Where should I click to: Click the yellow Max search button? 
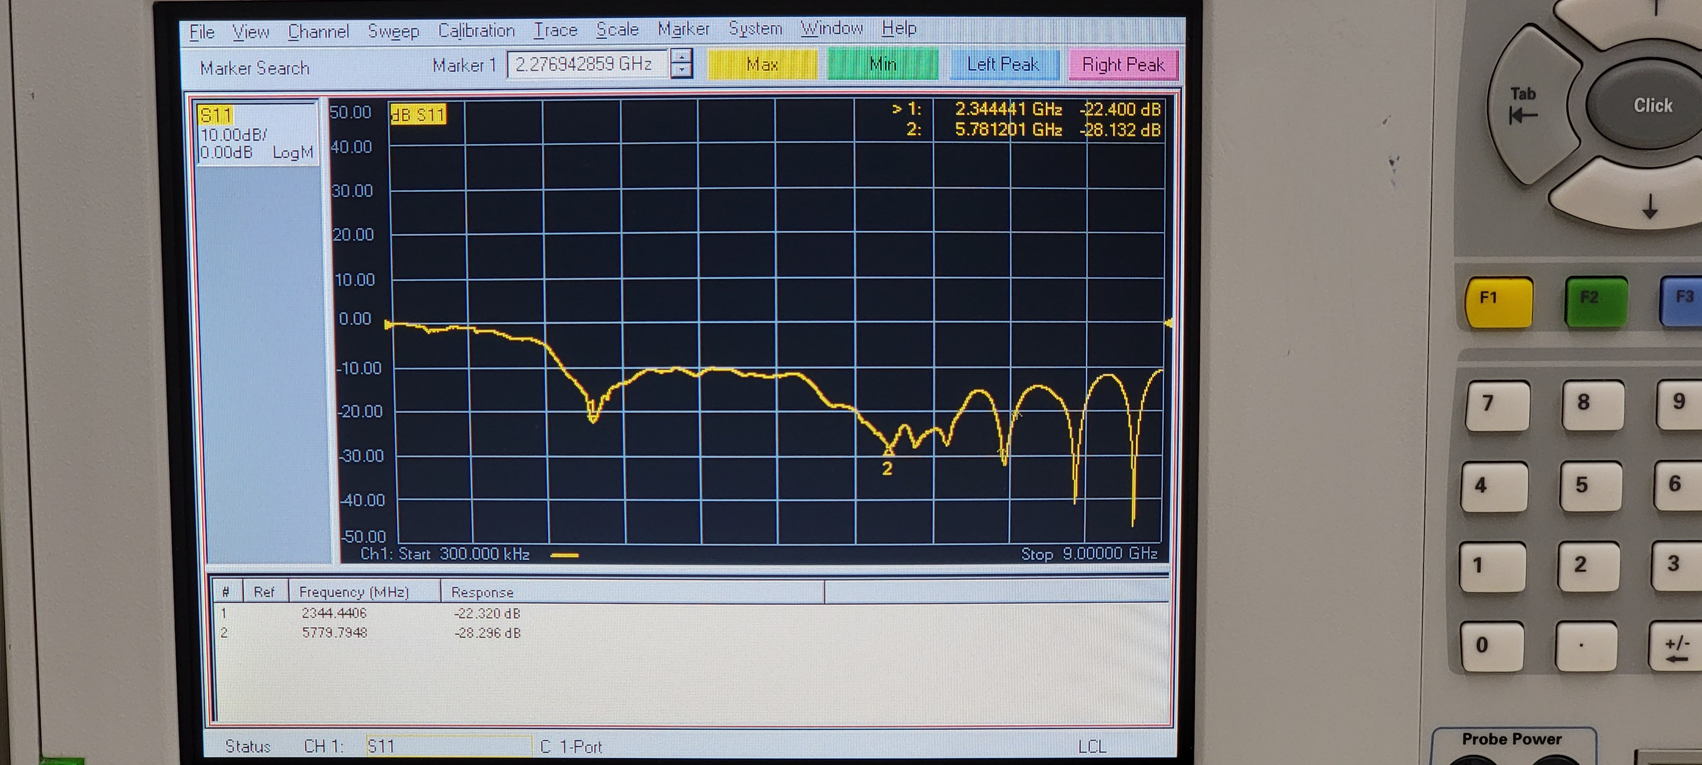click(x=762, y=65)
